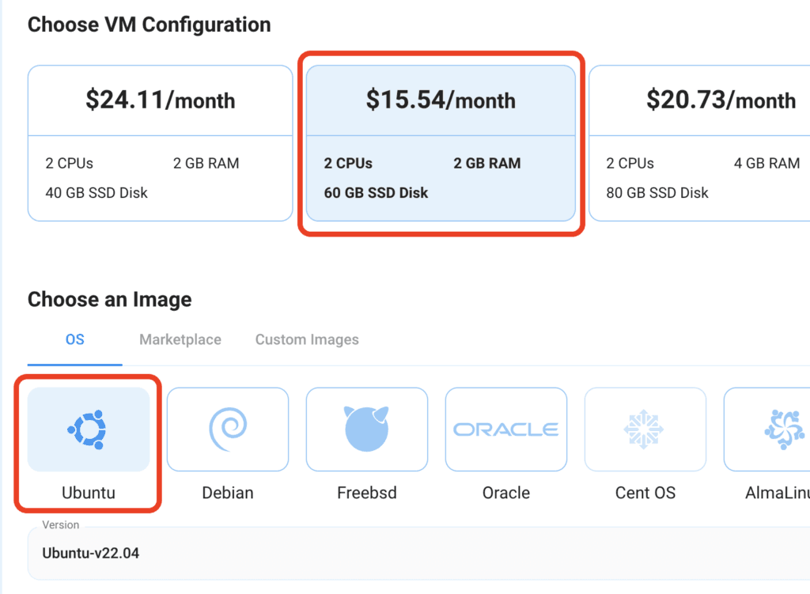Viewport: 810px width, 594px height.
Task: Choose the Debian swirl icon
Action: (228, 429)
